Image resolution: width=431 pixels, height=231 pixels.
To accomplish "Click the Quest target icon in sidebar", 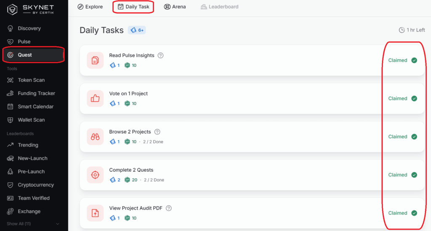I will 10,55.
